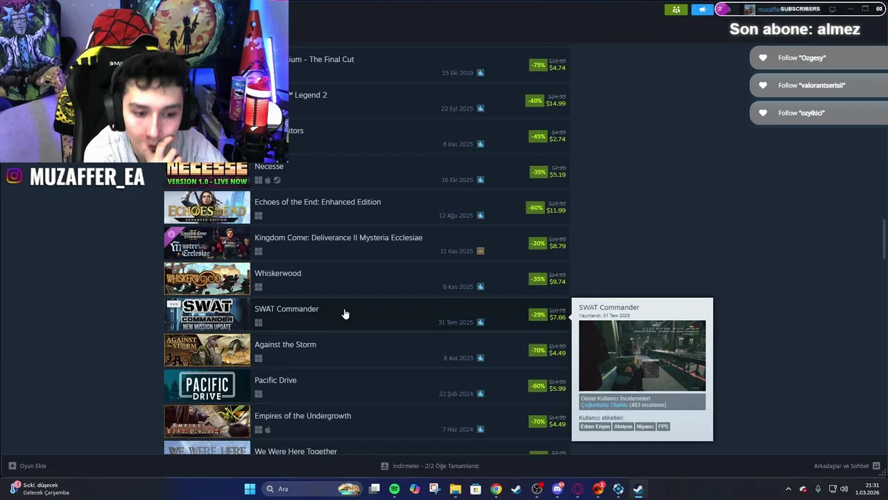Click FPS tag in SWAT tooltip

(663, 426)
